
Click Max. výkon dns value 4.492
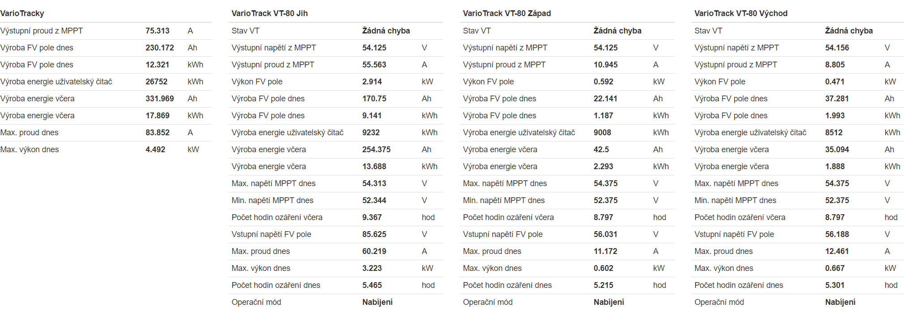click(x=155, y=150)
